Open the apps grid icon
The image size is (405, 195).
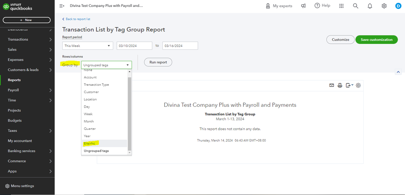tap(341, 6)
